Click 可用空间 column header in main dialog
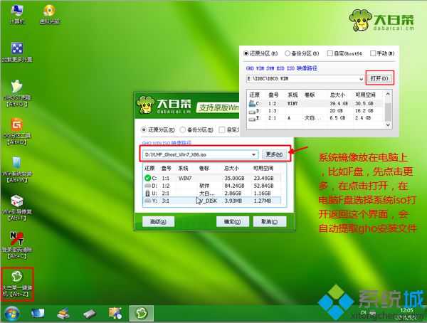 point(263,169)
